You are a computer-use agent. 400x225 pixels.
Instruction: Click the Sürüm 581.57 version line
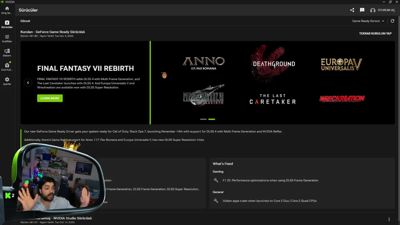47,222
